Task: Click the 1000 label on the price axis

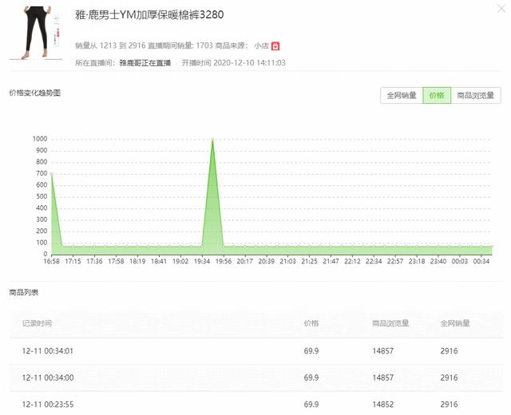Action: [x=40, y=139]
